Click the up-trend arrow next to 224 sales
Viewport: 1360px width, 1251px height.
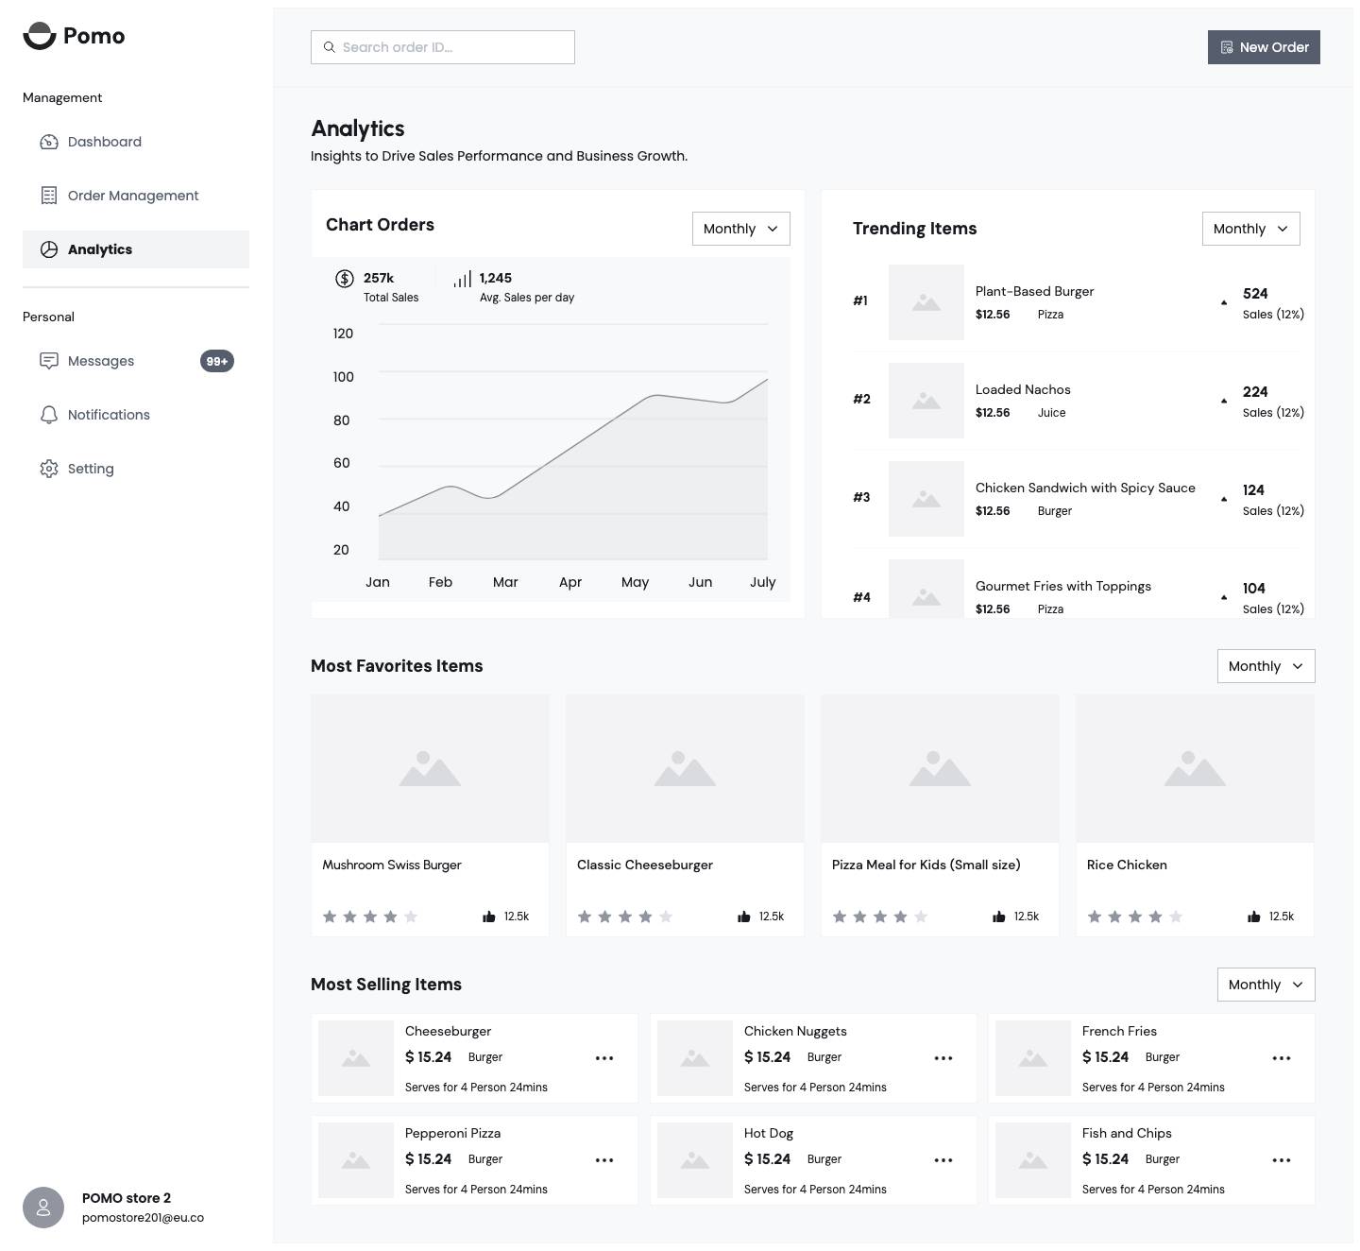click(1224, 401)
